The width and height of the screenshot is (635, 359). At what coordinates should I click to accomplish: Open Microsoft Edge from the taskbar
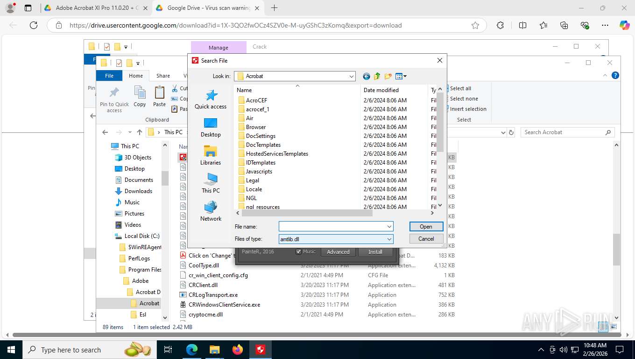191,350
